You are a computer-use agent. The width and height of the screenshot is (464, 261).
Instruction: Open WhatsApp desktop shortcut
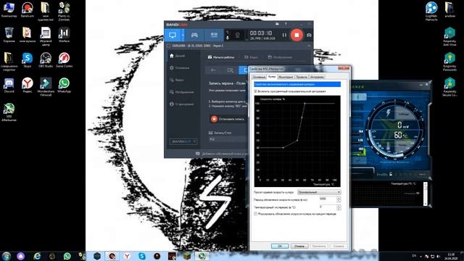pos(64,86)
